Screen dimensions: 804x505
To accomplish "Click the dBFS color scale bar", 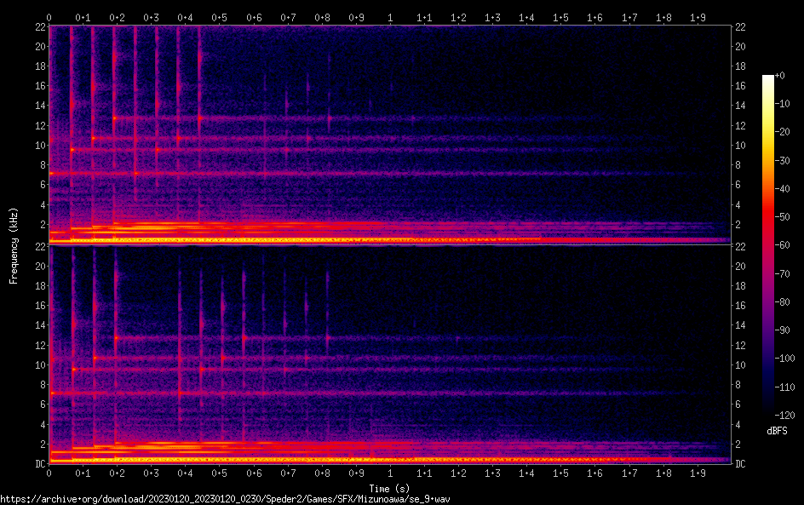I will [768, 247].
